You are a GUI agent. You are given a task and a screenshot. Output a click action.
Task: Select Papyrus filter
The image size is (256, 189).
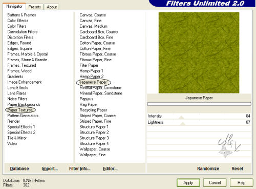[x=87, y=99]
